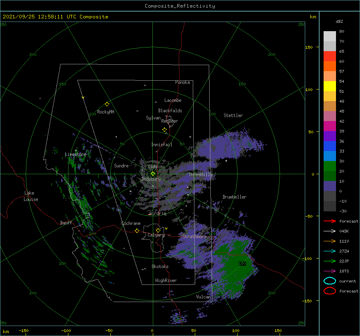Click the yellow diamond marker above RockyMH
360x336 pixels.
pos(107,104)
